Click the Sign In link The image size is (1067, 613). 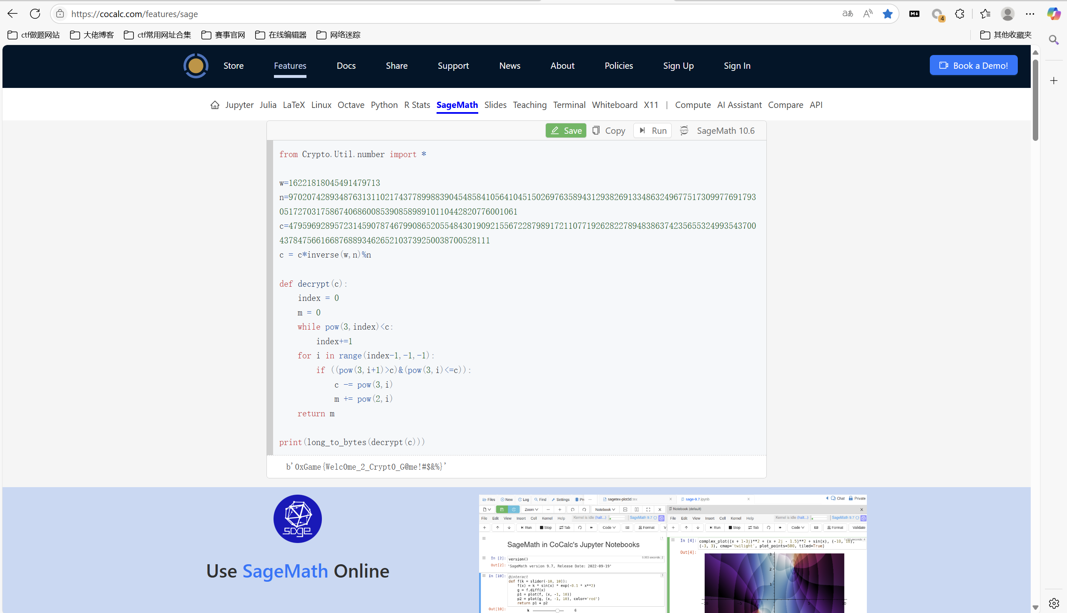(x=737, y=66)
